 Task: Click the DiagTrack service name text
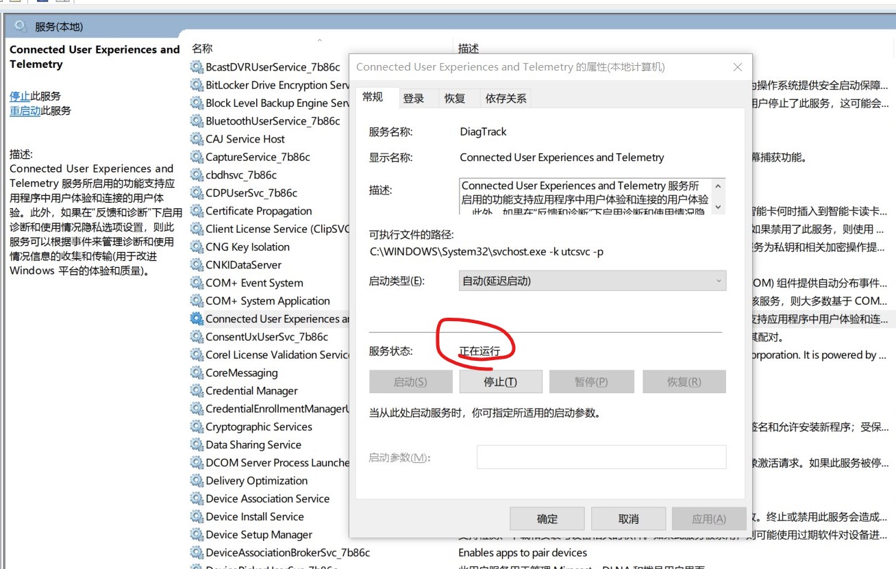coord(484,131)
